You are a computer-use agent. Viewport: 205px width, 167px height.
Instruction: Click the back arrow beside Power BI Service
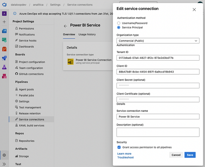pos(66,26)
